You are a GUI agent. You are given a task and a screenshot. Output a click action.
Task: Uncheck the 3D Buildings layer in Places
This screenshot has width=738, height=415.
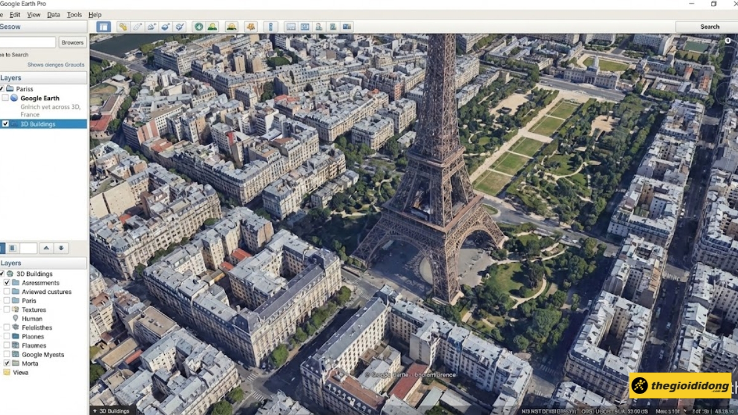coord(5,124)
